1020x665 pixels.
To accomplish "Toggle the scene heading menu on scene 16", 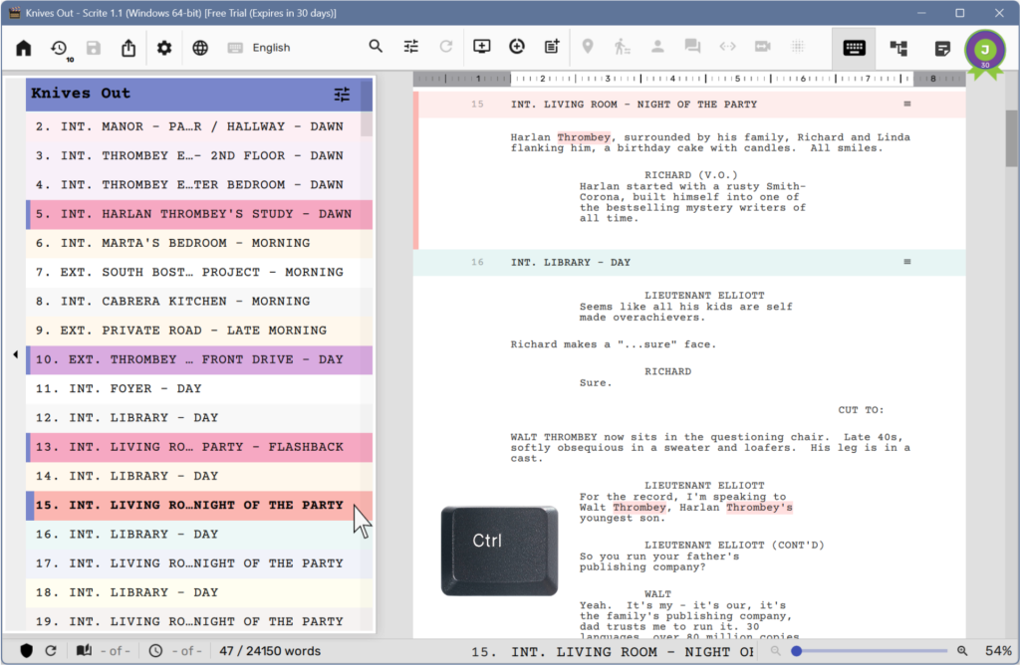I will point(906,262).
